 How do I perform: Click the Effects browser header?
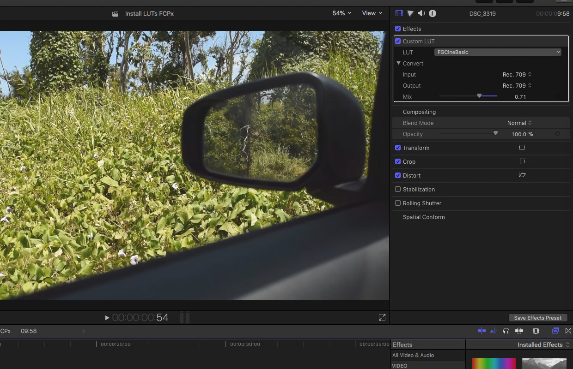(402, 345)
